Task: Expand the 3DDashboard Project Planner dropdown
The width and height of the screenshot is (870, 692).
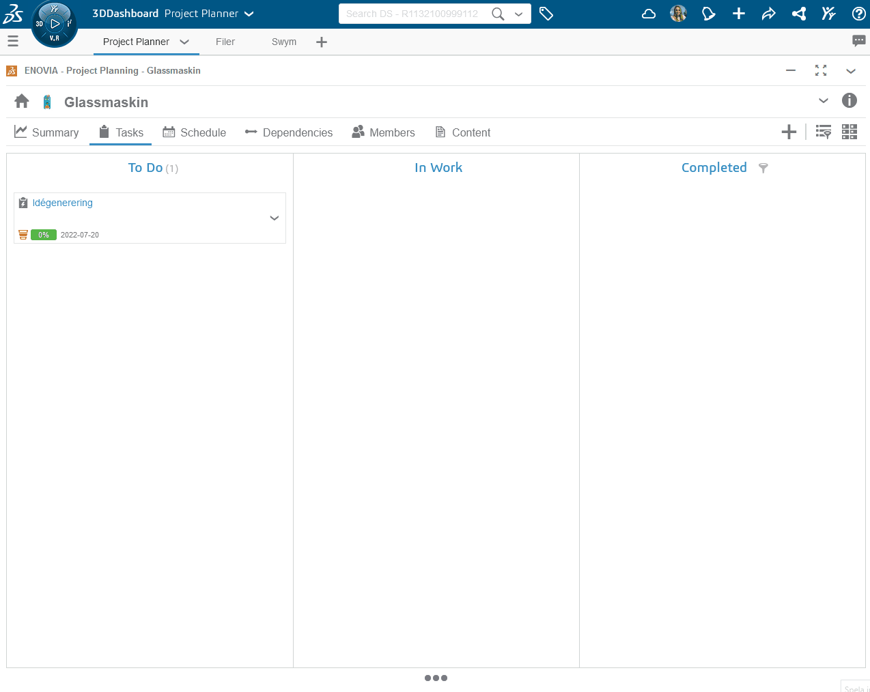Action: [x=249, y=14]
